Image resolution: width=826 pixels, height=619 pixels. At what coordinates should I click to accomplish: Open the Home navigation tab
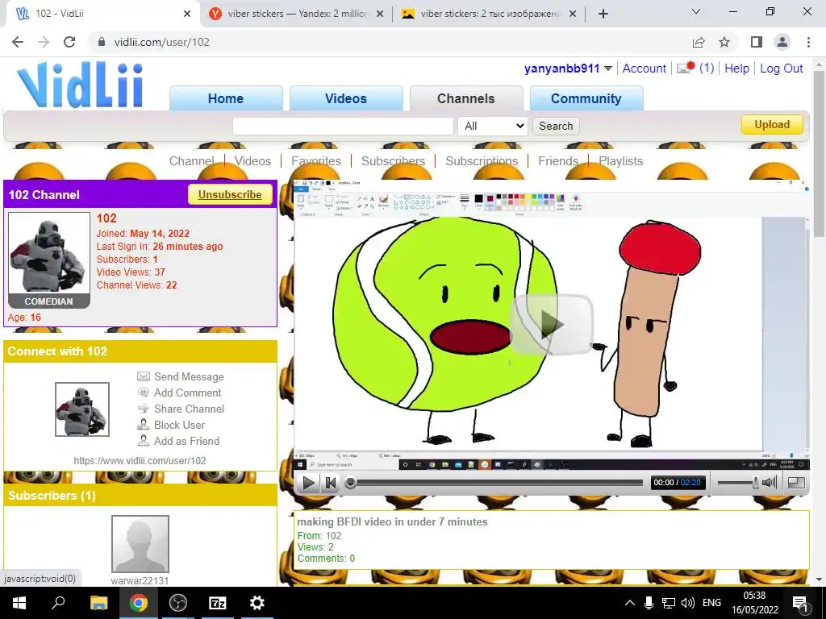click(226, 98)
